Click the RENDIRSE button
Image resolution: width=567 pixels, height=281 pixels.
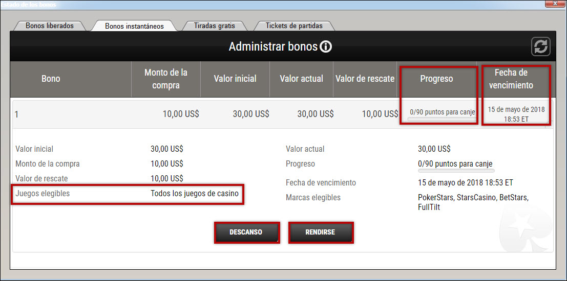(320, 232)
